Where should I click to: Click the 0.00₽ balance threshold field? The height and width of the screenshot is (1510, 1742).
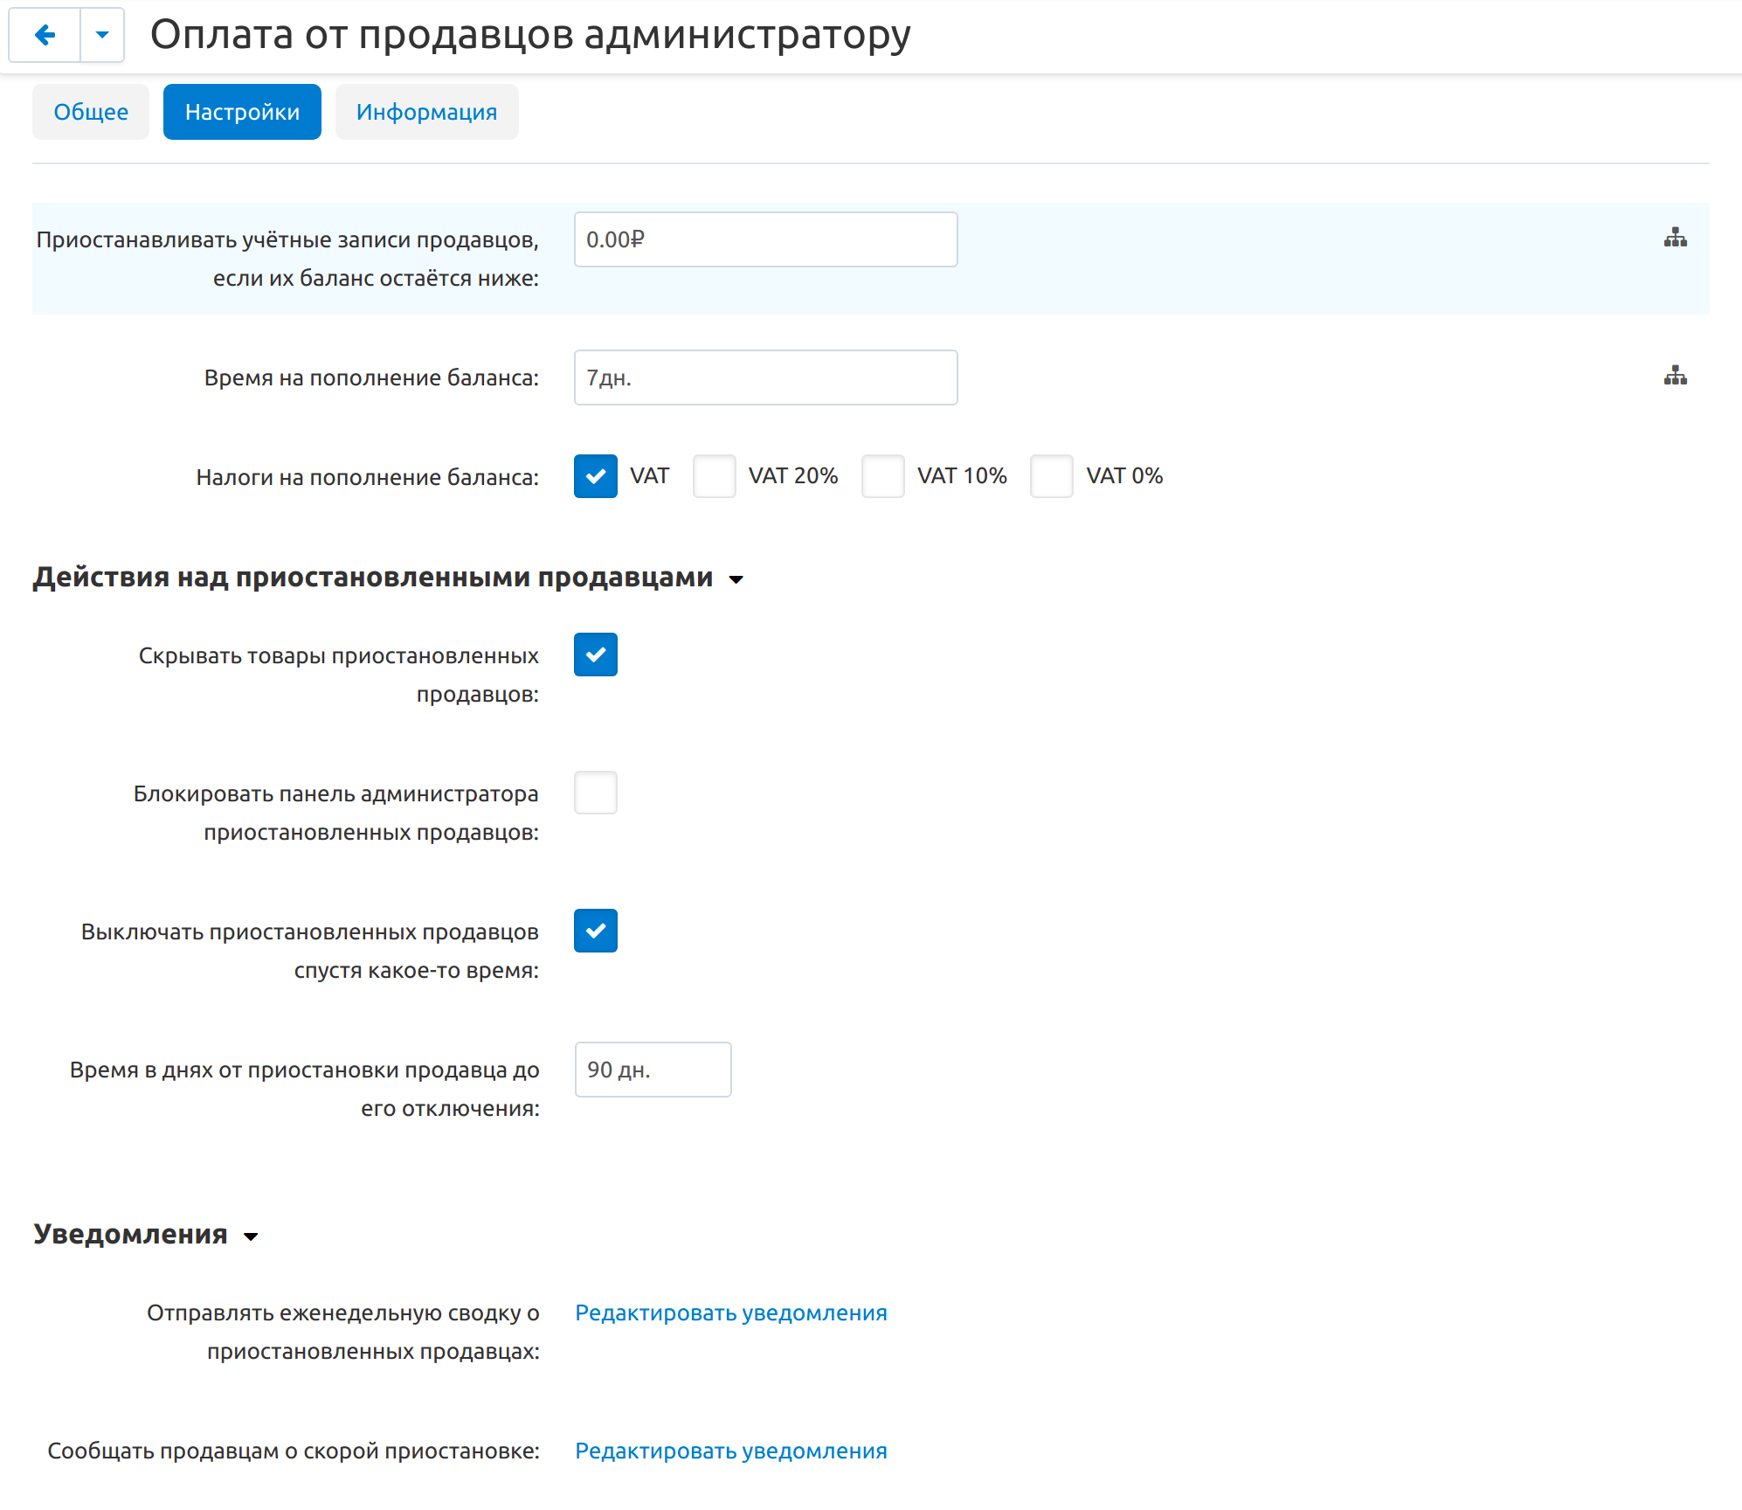[x=765, y=239]
